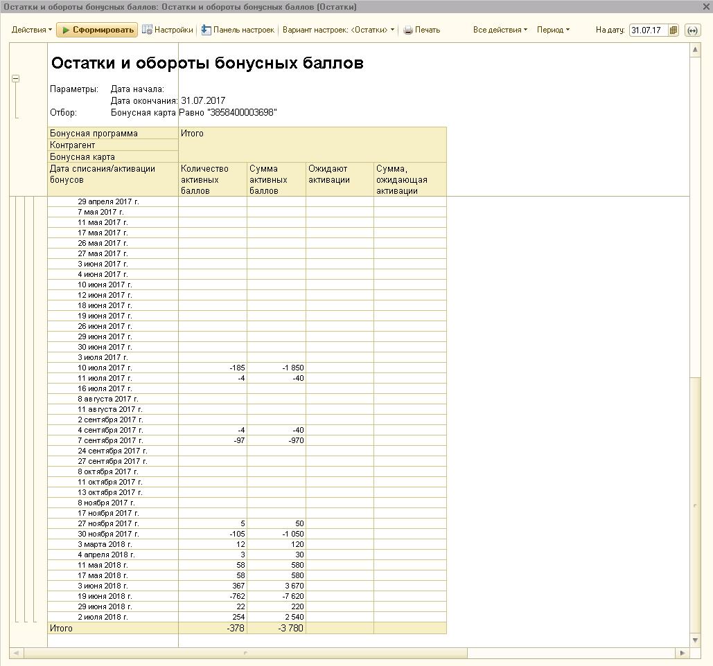Click the На дату input field
This screenshot has height=666, width=713.
(x=649, y=30)
